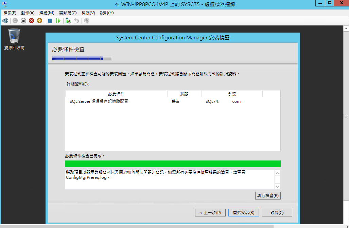Screen dimensions: 349x228
Task: Click the VM window horizontal scrollbar
Action: [137, 226]
